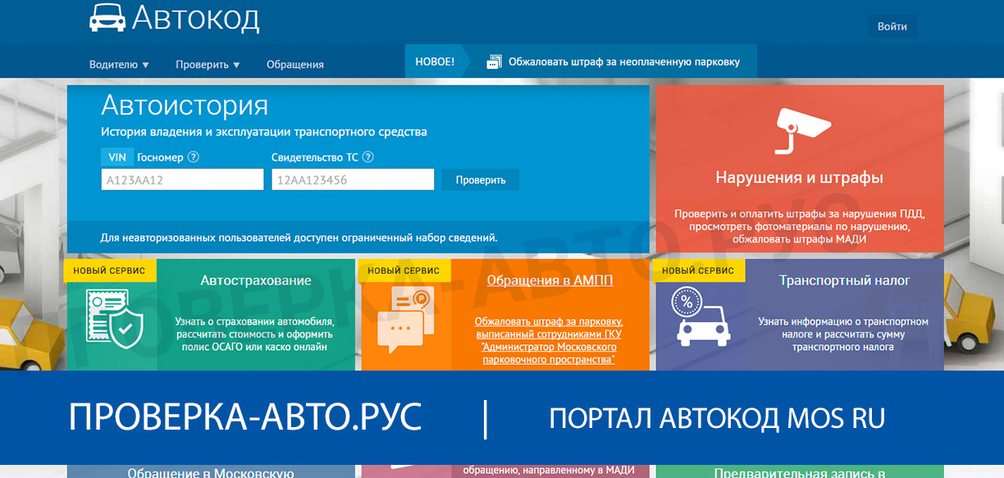Click the document icon beside parking appeal banner
The width and height of the screenshot is (1004, 478).
tap(494, 62)
